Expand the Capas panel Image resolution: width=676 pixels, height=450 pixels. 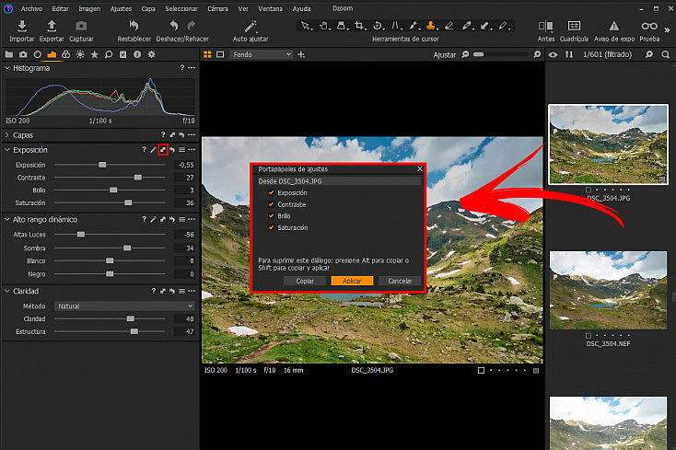[7, 135]
